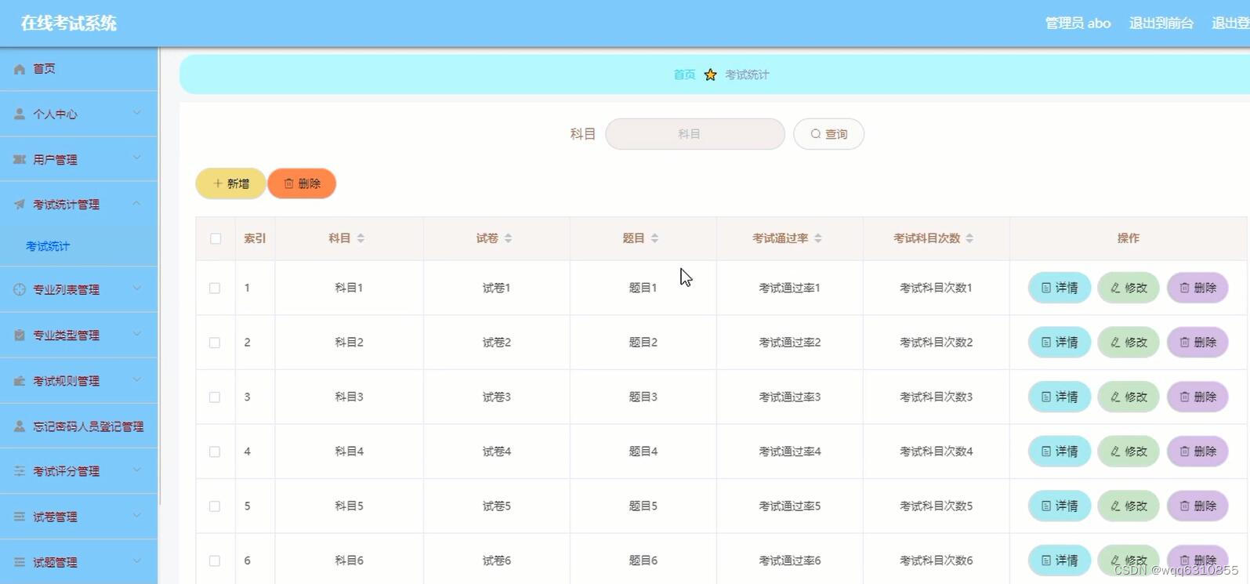
Task: Click 删除 for row 科目1
Action: pos(1197,288)
